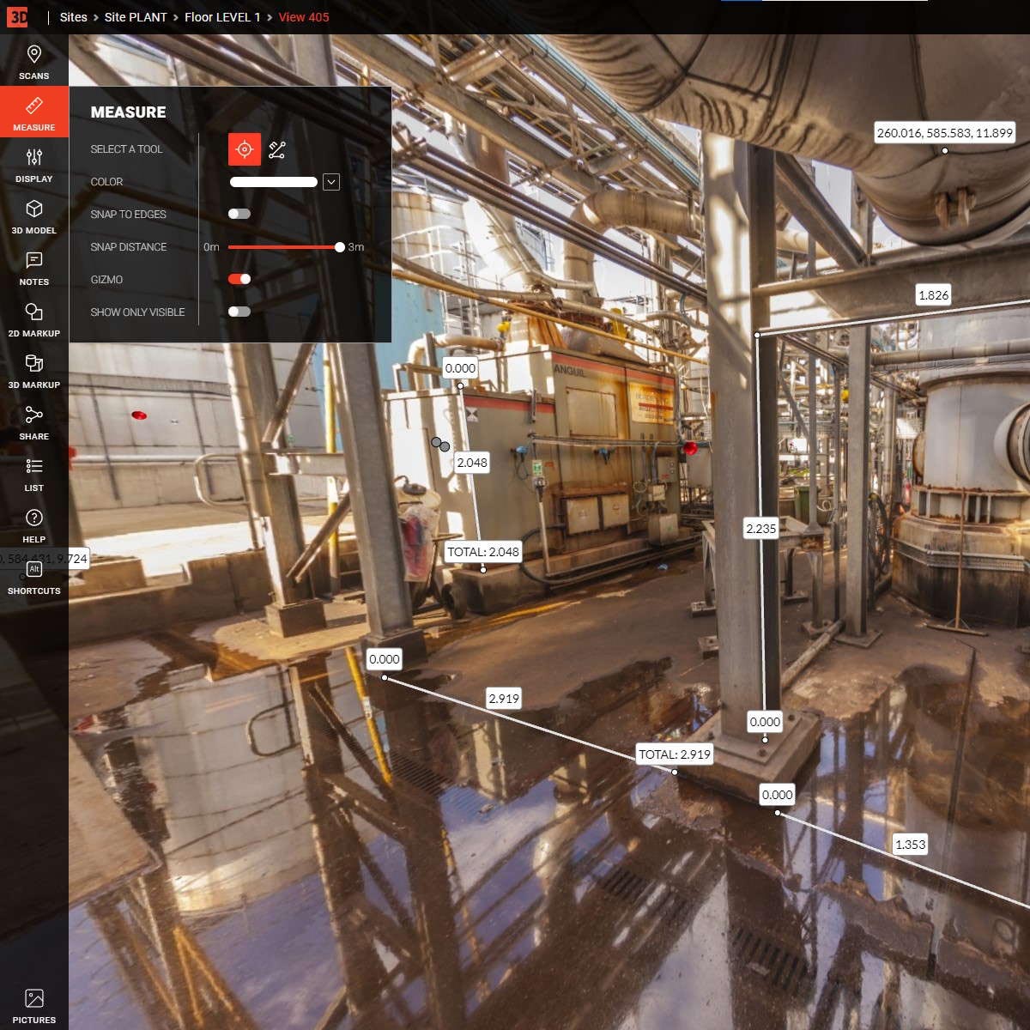1030x1030 pixels.
Task: Open the Share option
Action: pos(34,421)
